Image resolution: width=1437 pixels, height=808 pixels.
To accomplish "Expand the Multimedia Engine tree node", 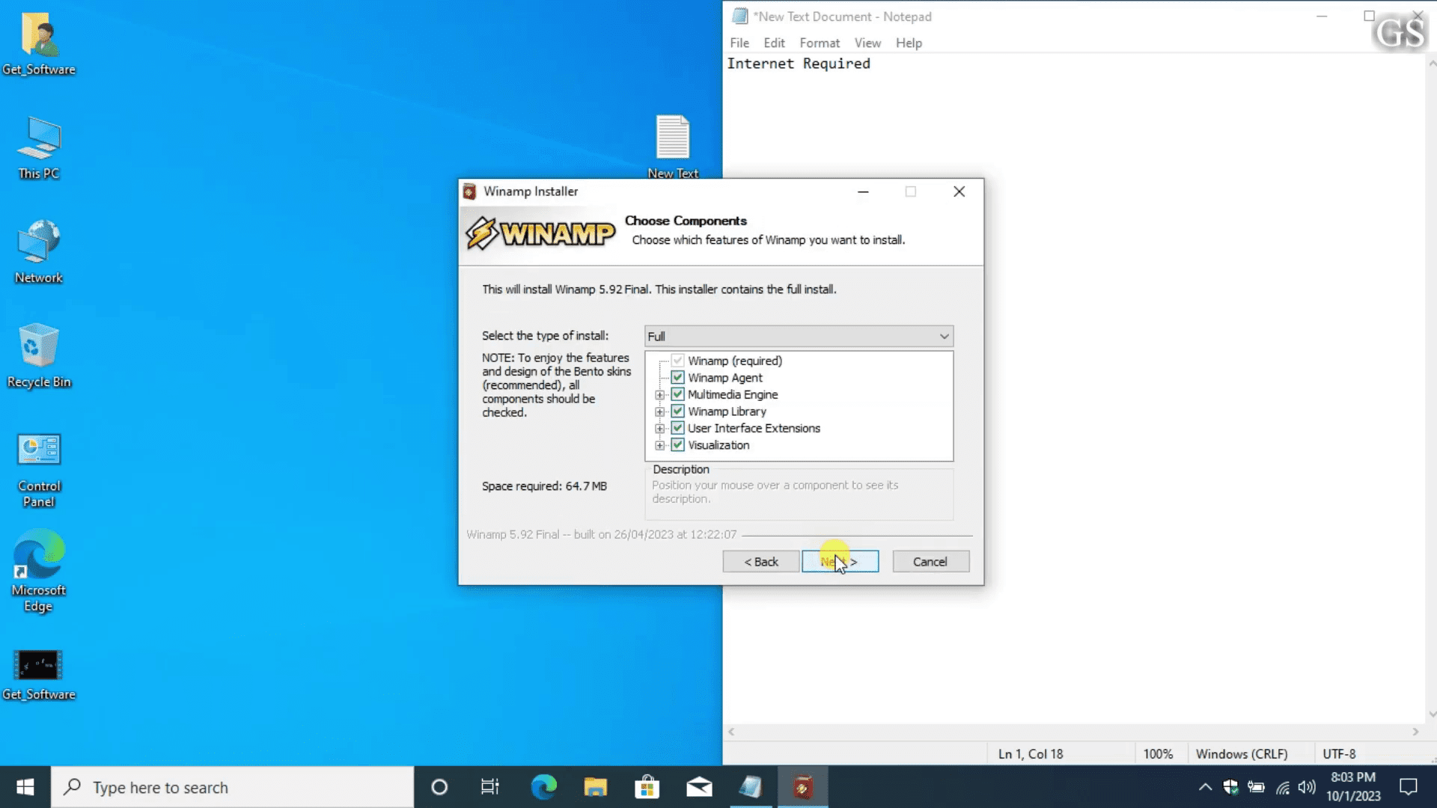I will [x=659, y=395].
